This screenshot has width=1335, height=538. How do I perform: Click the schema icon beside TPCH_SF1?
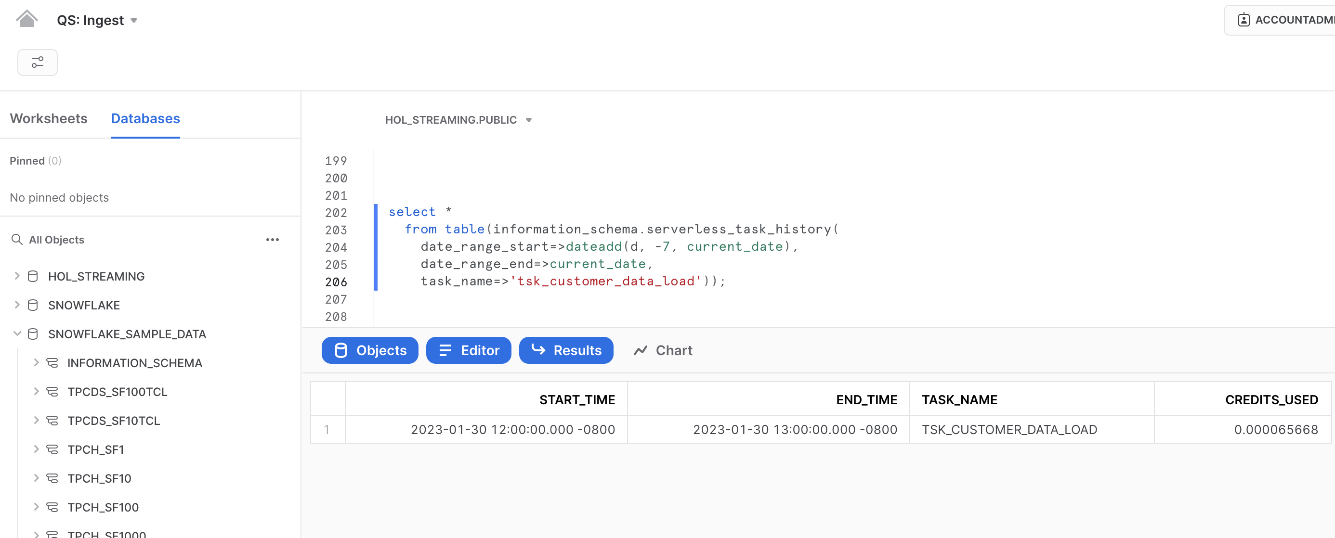pos(52,449)
